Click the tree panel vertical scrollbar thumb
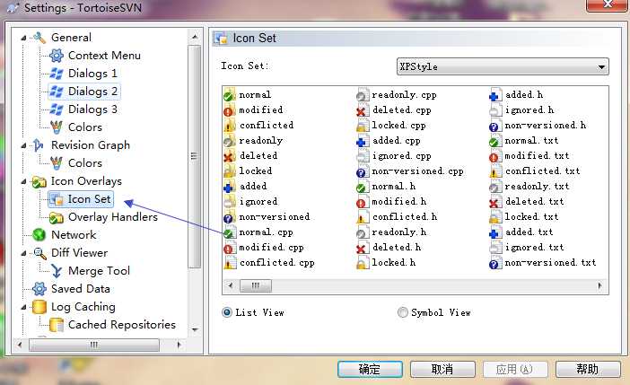This screenshot has width=630, height=385. pyautogui.click(x=195, y=157)
